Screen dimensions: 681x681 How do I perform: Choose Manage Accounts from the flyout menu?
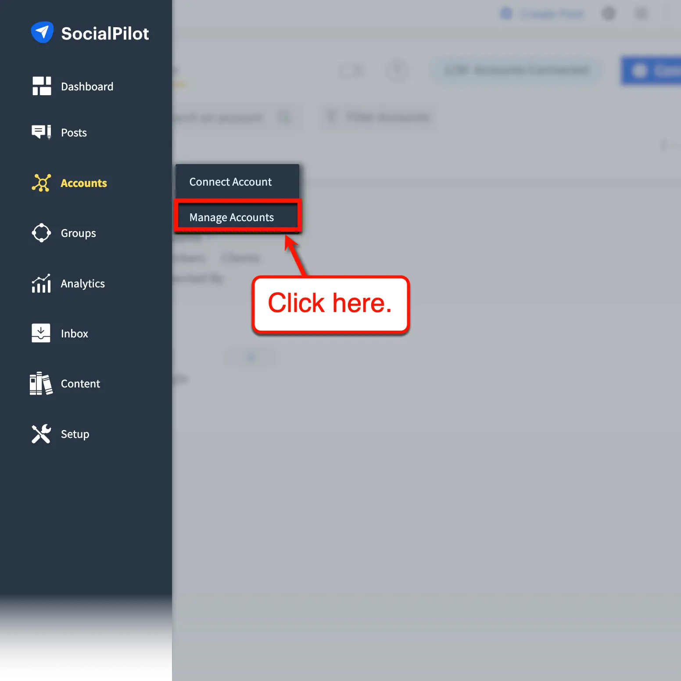pos(231,217)
